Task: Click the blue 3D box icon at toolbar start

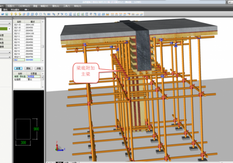Action: (2, 14)
